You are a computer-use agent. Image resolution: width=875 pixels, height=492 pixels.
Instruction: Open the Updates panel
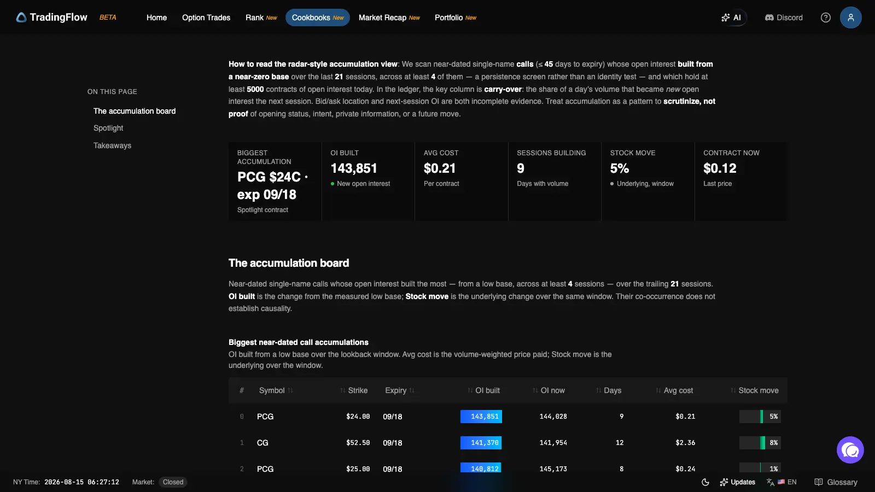click(737, 482)
